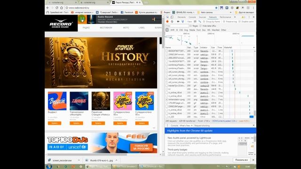The image size is (301, 169).
Task: Open the Chrome three-dot menu
Action: point(253,8)
